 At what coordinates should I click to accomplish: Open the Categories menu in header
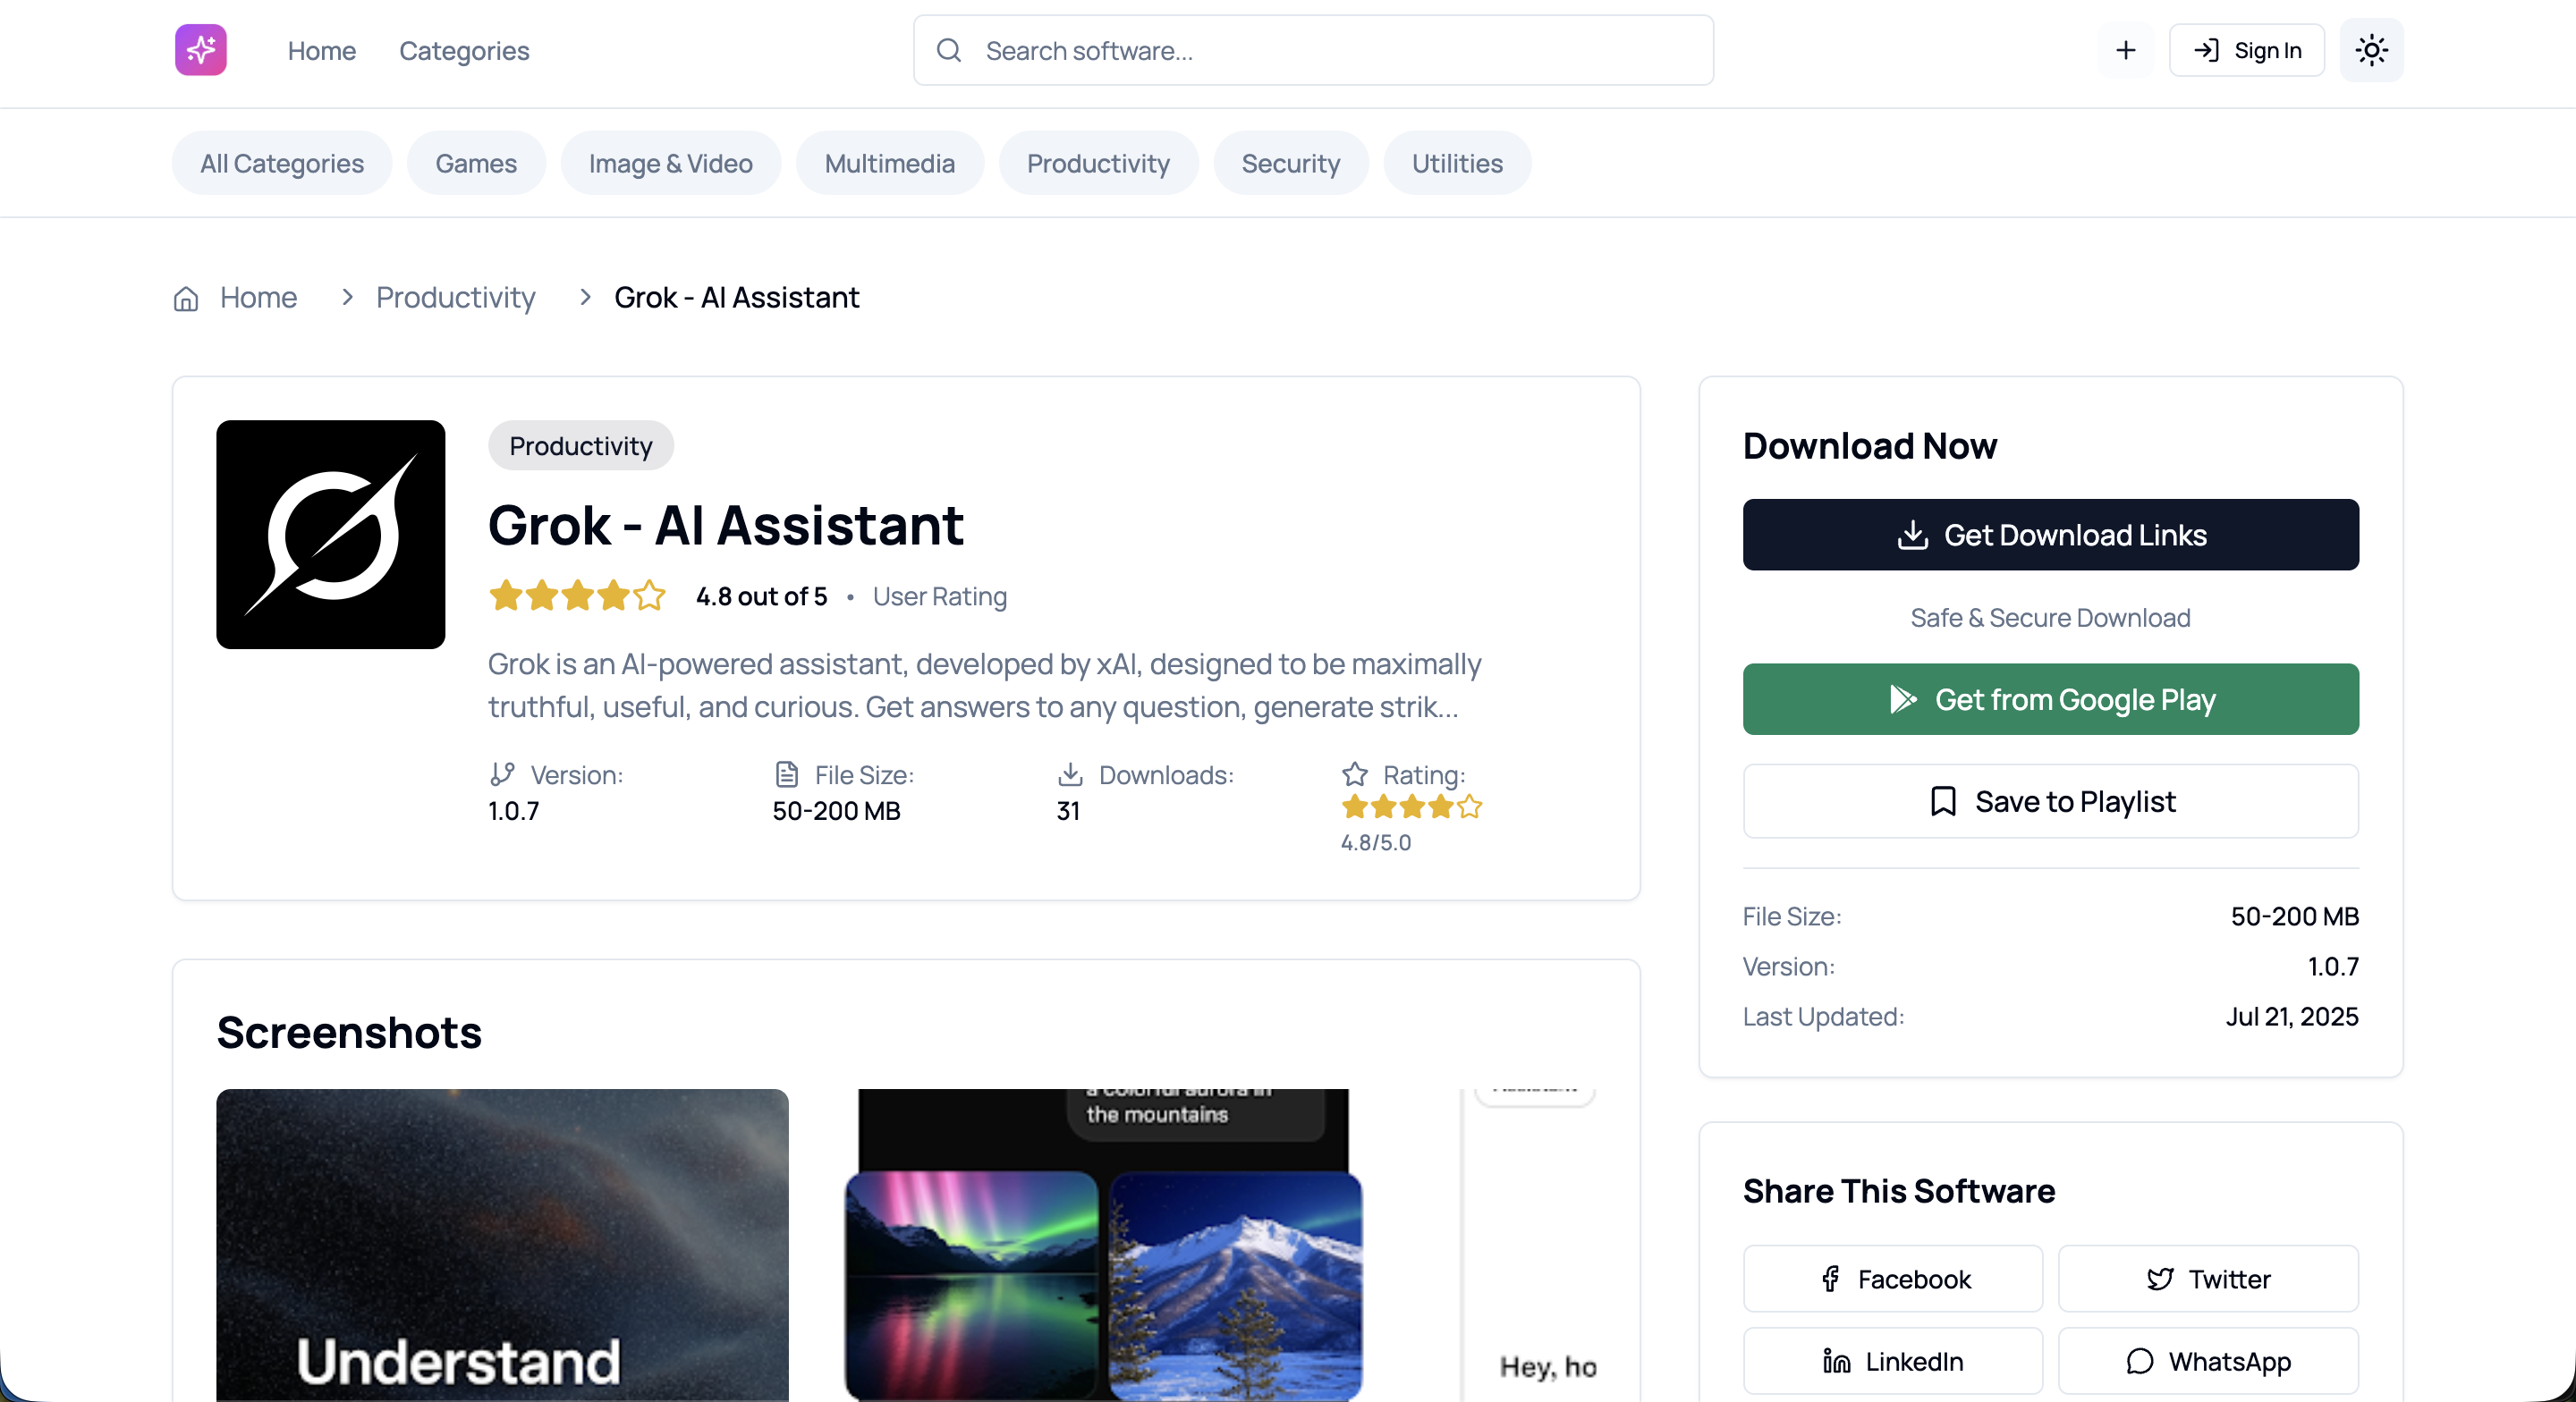click(x=464, y=50)
